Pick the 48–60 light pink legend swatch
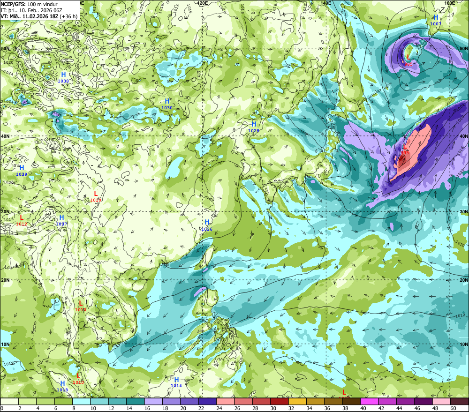 pos(441,401)
